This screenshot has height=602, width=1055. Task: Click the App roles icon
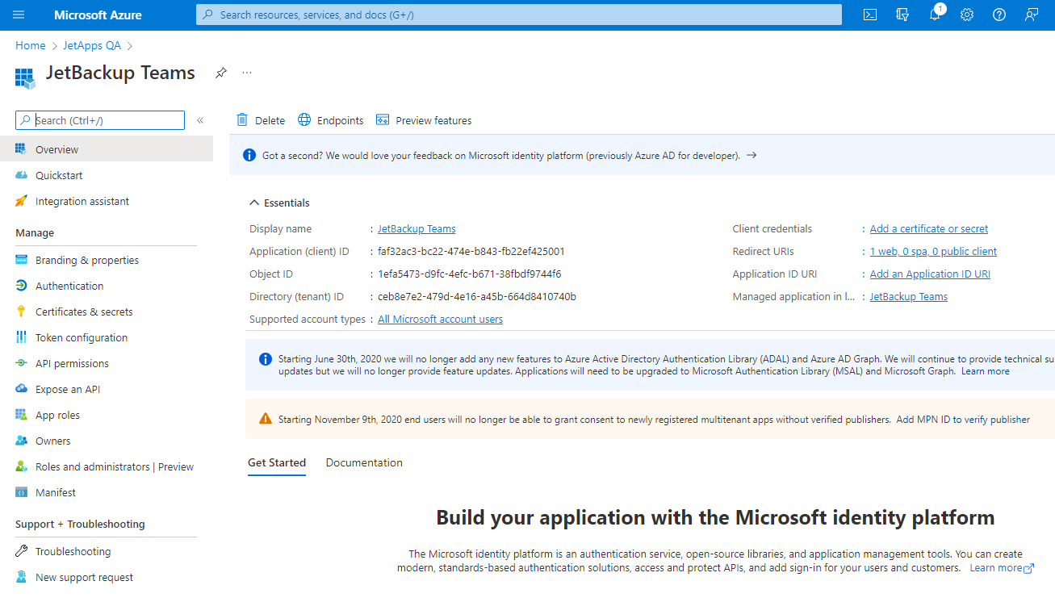[21, 415]
